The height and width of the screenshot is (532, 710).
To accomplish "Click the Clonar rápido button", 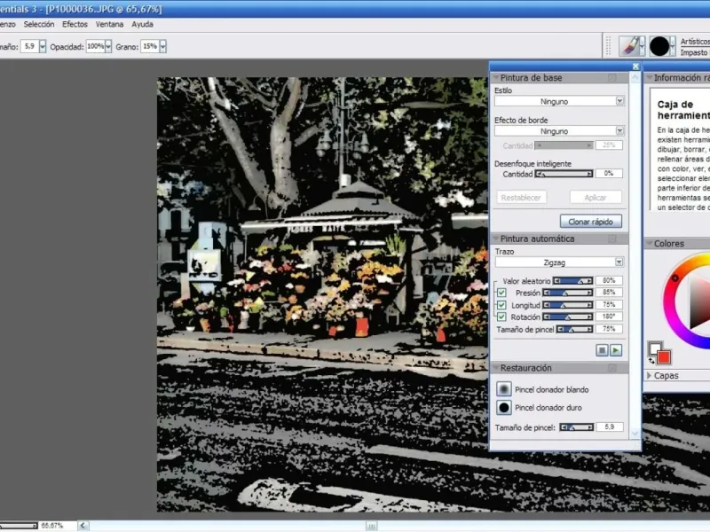I will pos(590,221).
